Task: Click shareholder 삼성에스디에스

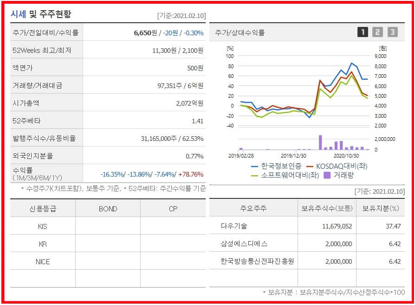Action: click(244, 244)
